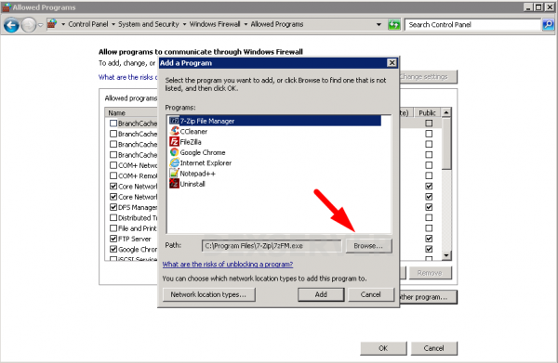558x363 pixels.
Task: Open the address bar history dropdown
Action: 379,24
